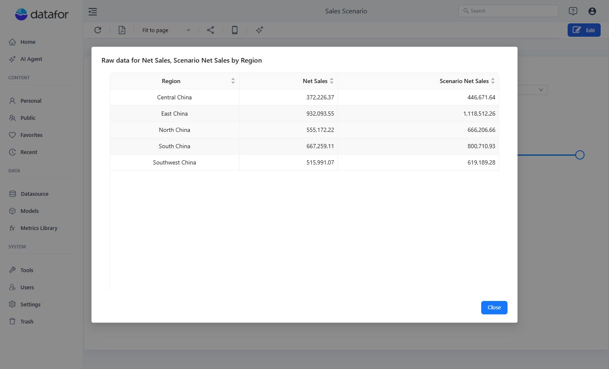This screenshot has width=609, height=369.
Task: Click the slider handle behind dialog
Action: tap(580, 155)
